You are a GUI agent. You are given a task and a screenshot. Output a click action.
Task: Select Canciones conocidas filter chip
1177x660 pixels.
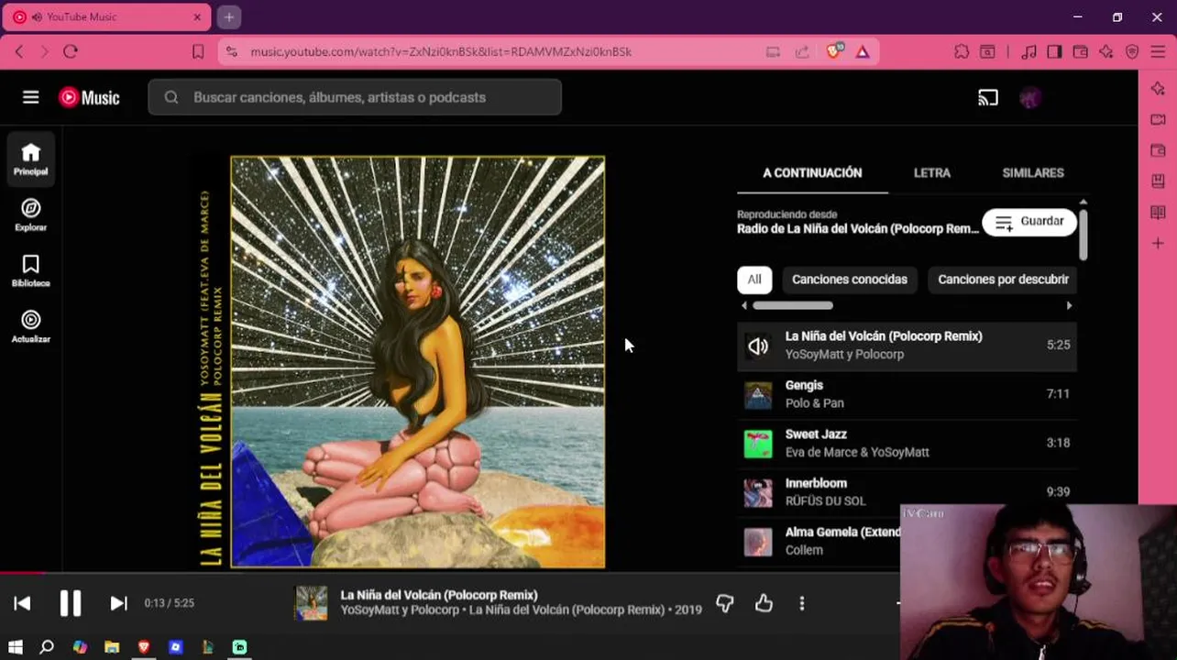tap(850, 280)
